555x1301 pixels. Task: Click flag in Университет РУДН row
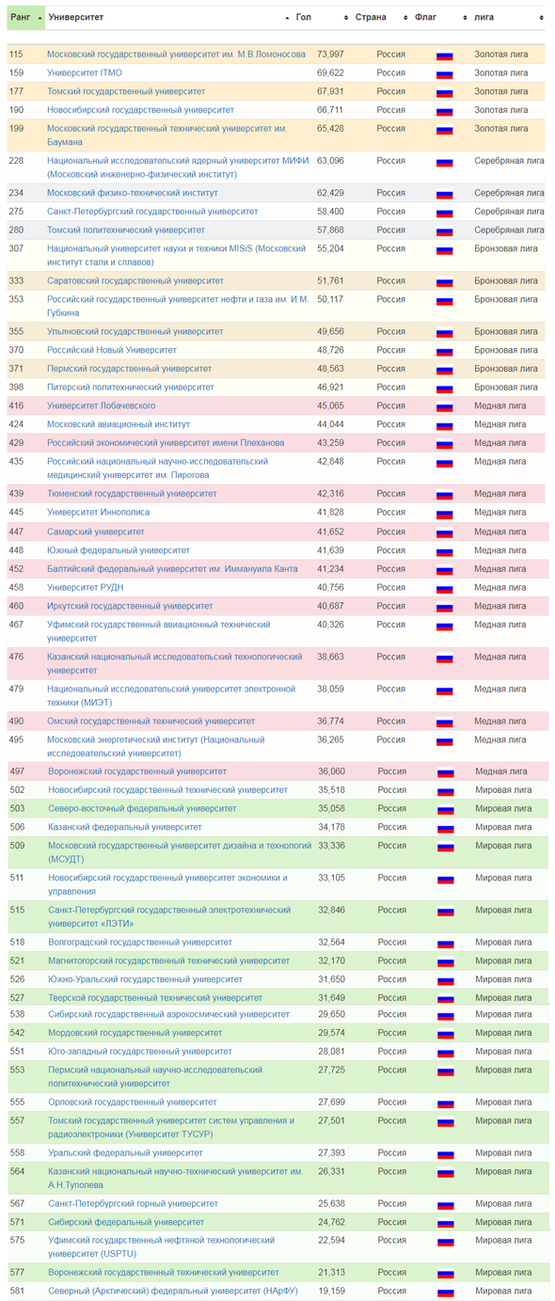tap(445, 588)
